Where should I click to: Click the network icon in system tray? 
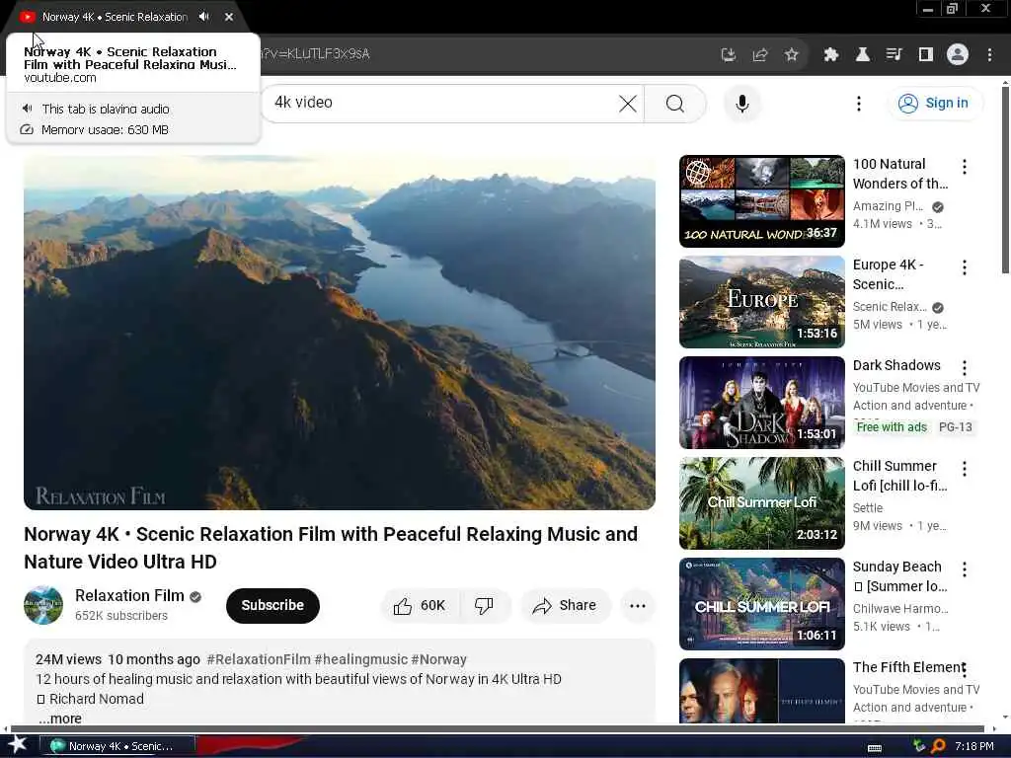click(x=919, y=746)
